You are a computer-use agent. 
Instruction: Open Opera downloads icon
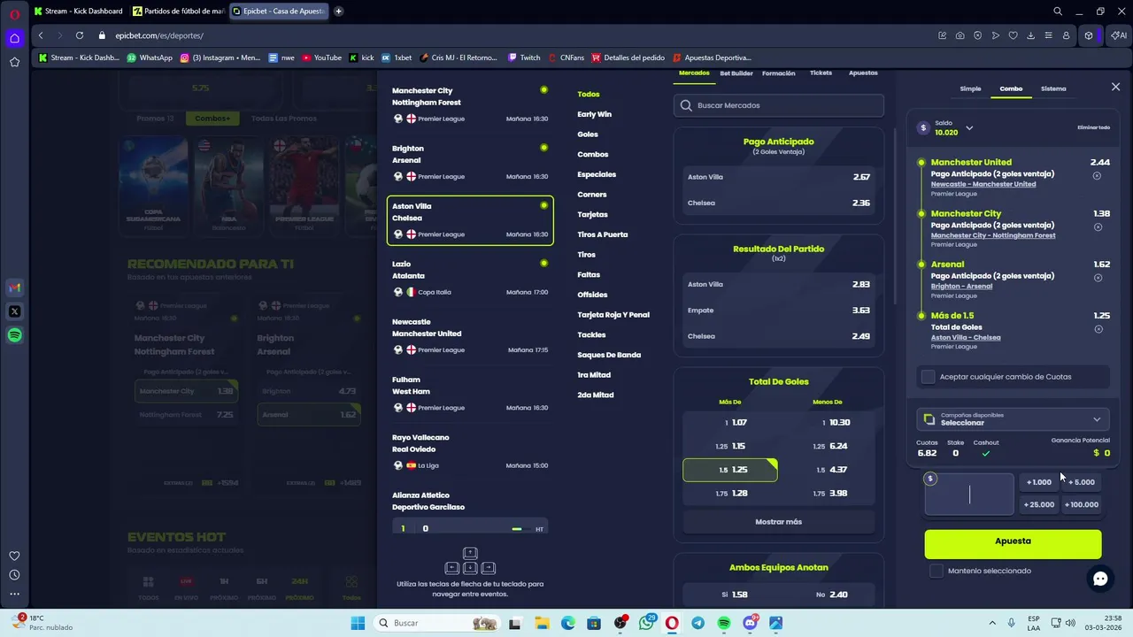tap(1031, 35)
